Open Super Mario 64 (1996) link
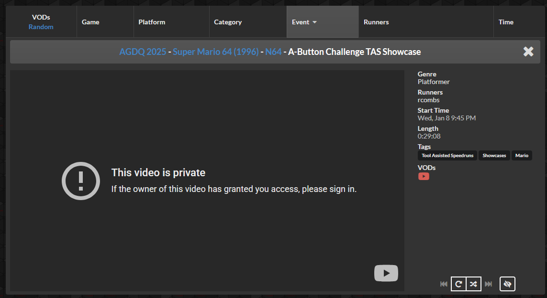 [215, 52]
